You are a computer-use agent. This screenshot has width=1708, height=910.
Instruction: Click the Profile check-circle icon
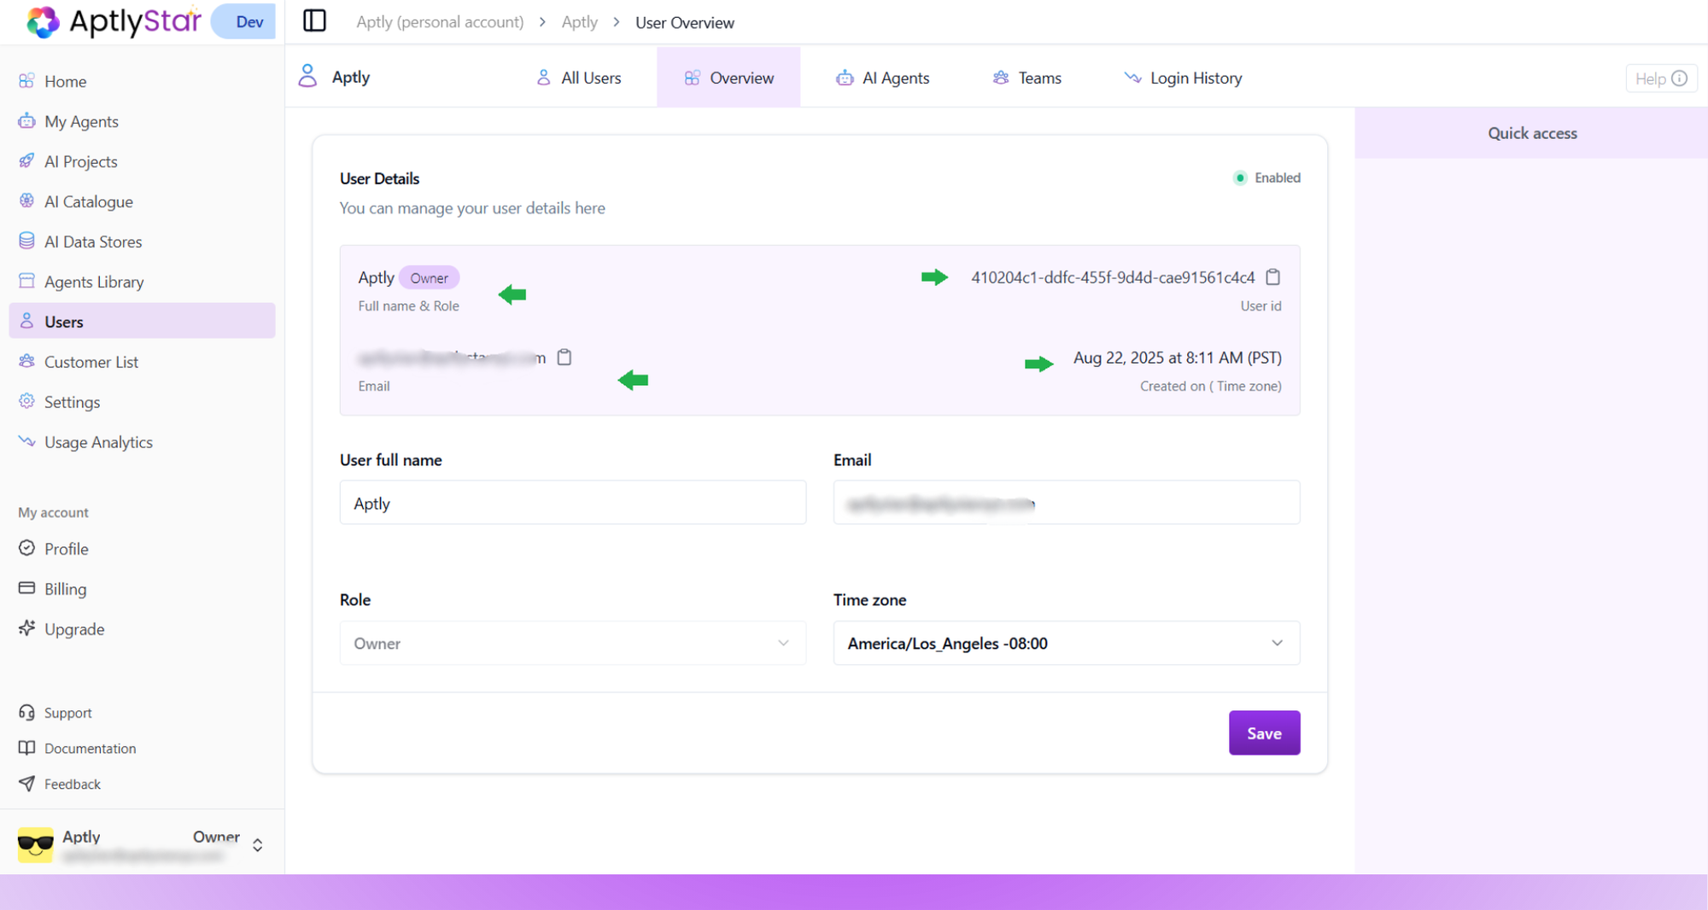click(26, 549)
